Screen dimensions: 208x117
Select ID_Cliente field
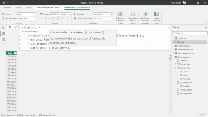click(x=184, y=71)
